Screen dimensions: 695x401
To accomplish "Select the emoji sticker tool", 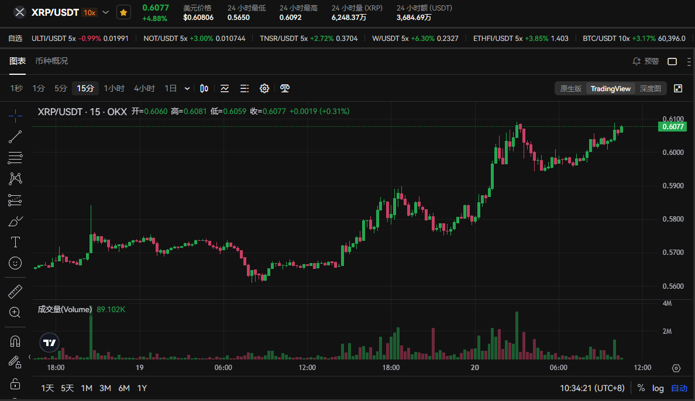I will (x=16, y=263).
